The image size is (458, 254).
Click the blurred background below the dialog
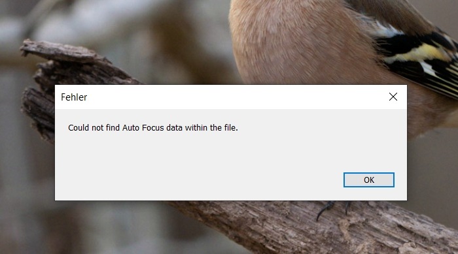88,230
